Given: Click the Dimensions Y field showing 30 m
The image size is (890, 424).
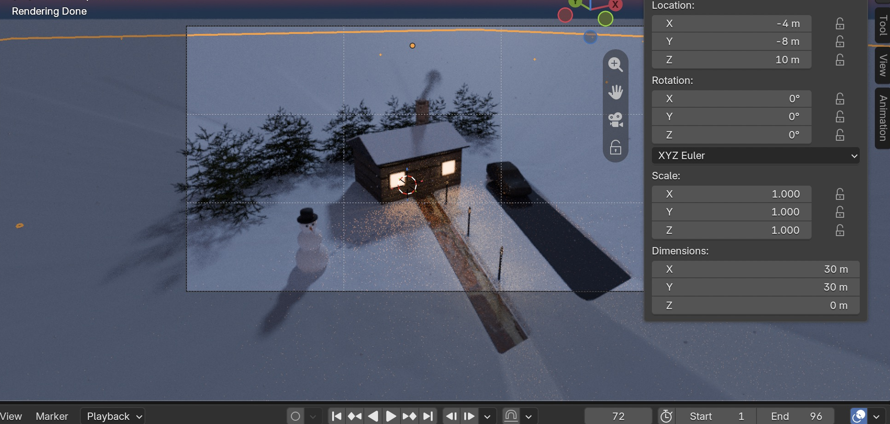Looking at the screenshot, I should coord(756,287).
